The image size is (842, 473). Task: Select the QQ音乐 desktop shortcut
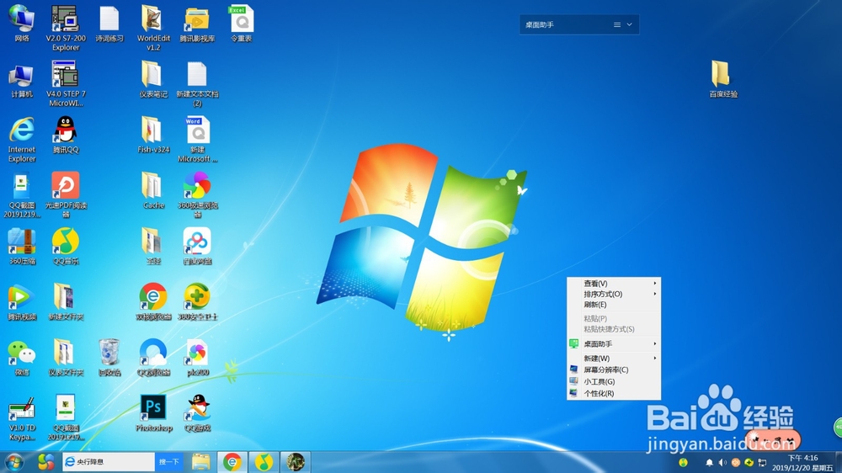pos(66,247)
